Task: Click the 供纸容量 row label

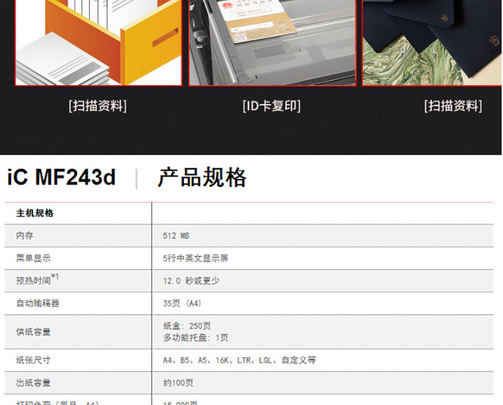Action: [x=33, y=332]
